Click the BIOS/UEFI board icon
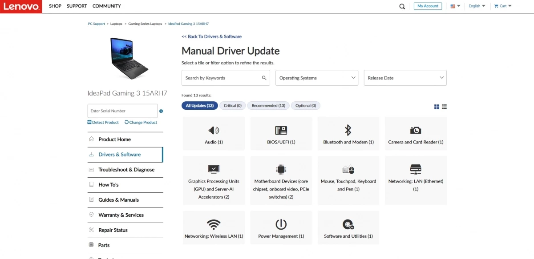Screen dimensions: 534x259 (281, 130)
